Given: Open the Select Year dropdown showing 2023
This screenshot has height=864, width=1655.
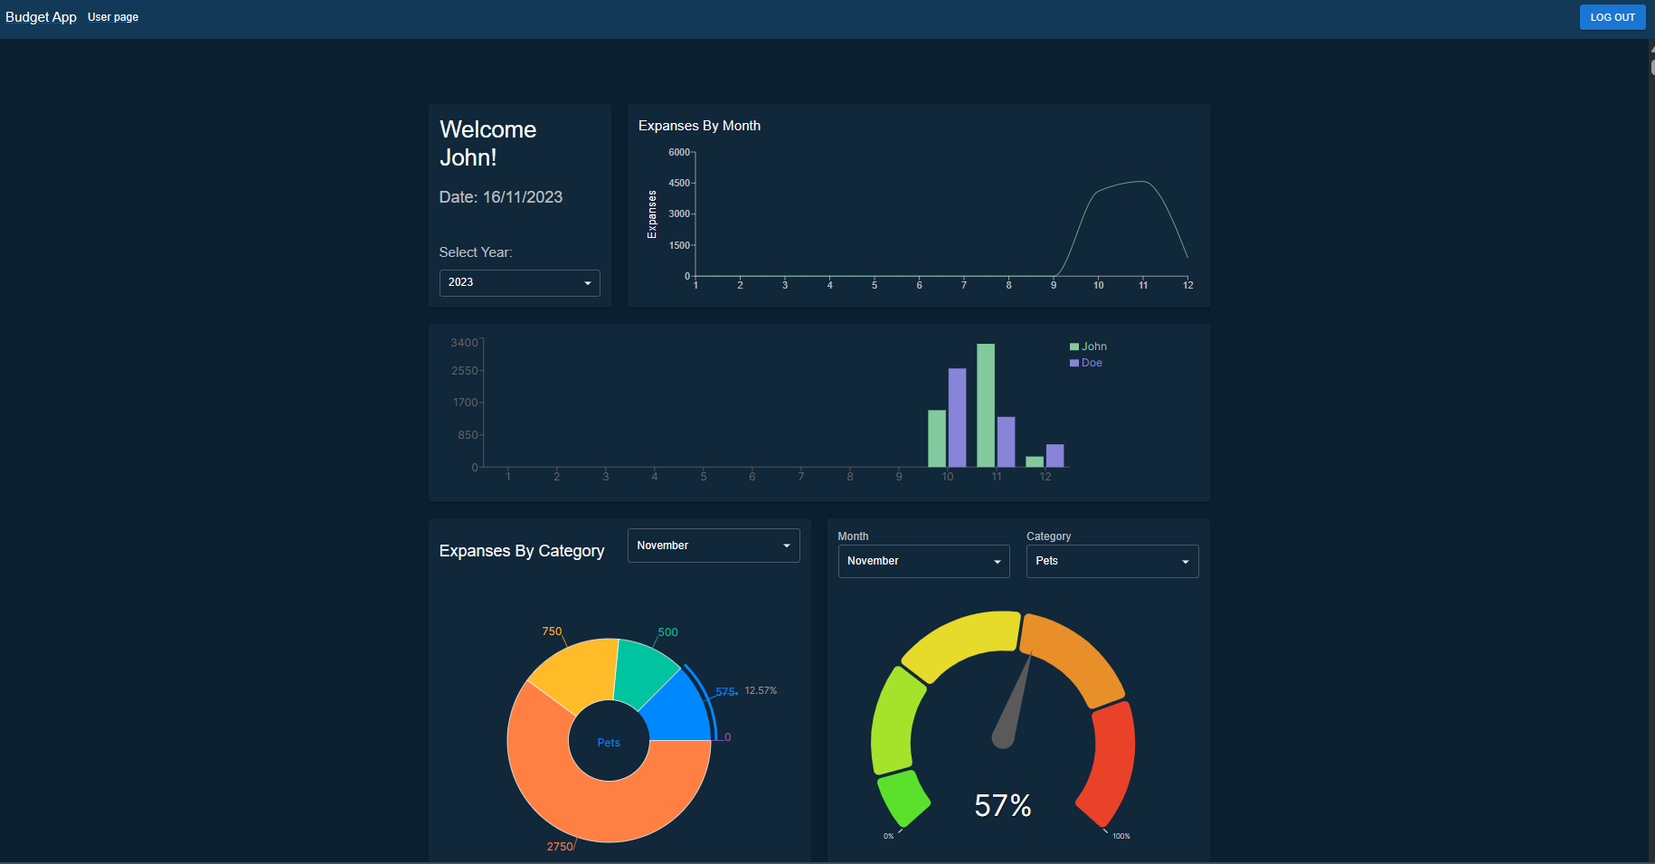Looking at the screenshot, I should click(x=520, y=282).
